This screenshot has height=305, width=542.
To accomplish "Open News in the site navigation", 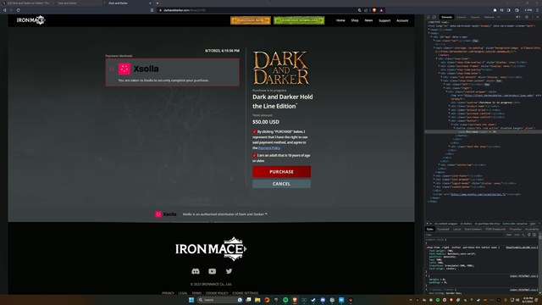I will (x=368, y=20).
